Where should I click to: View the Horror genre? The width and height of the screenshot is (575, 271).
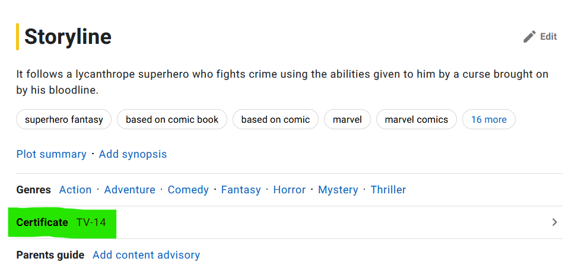(x=290, y=190)
